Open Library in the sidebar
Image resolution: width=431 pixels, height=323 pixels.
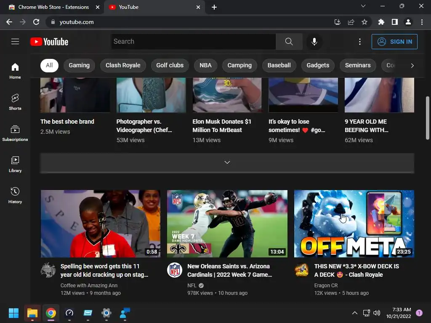pyautogui.click(x=15, y=164)
